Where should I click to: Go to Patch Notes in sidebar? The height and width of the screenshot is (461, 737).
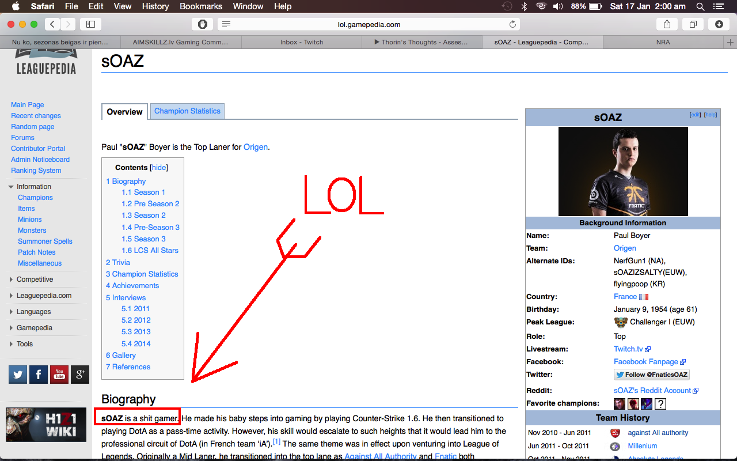pyautogui.click(x=37, y=252)
